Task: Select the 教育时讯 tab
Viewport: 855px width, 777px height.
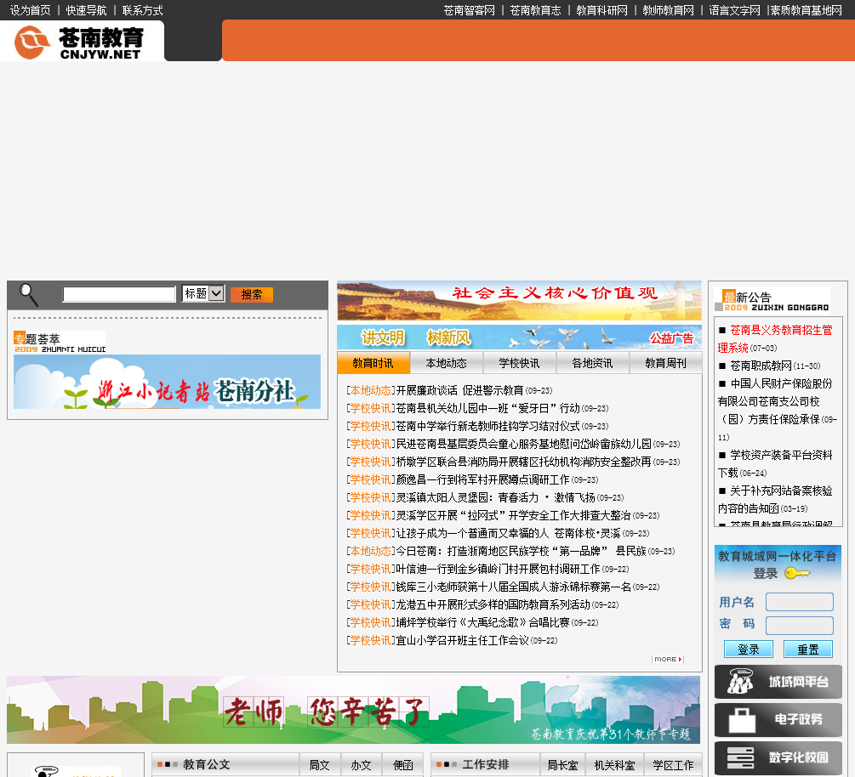Action: tap(373, 363)
